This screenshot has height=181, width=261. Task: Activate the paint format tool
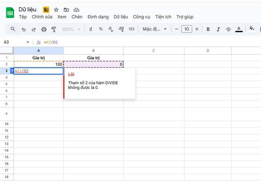point(53,29)
